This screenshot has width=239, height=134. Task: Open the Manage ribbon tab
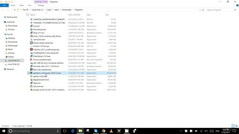point(41,5)
